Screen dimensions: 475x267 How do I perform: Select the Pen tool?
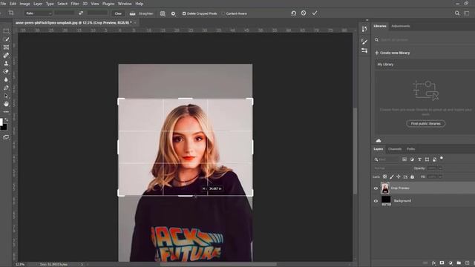pyautogui.click(x=6, y=88)
